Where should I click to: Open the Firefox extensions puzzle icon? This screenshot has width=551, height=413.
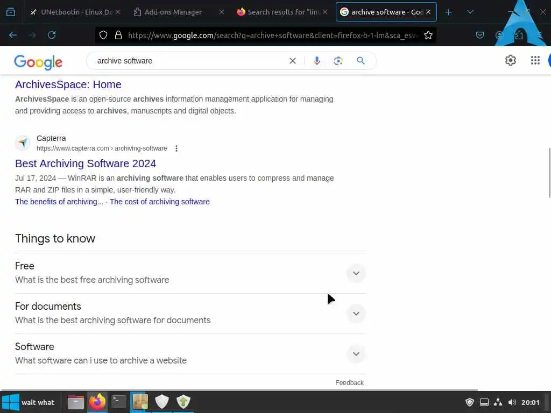tap(519, 35)
